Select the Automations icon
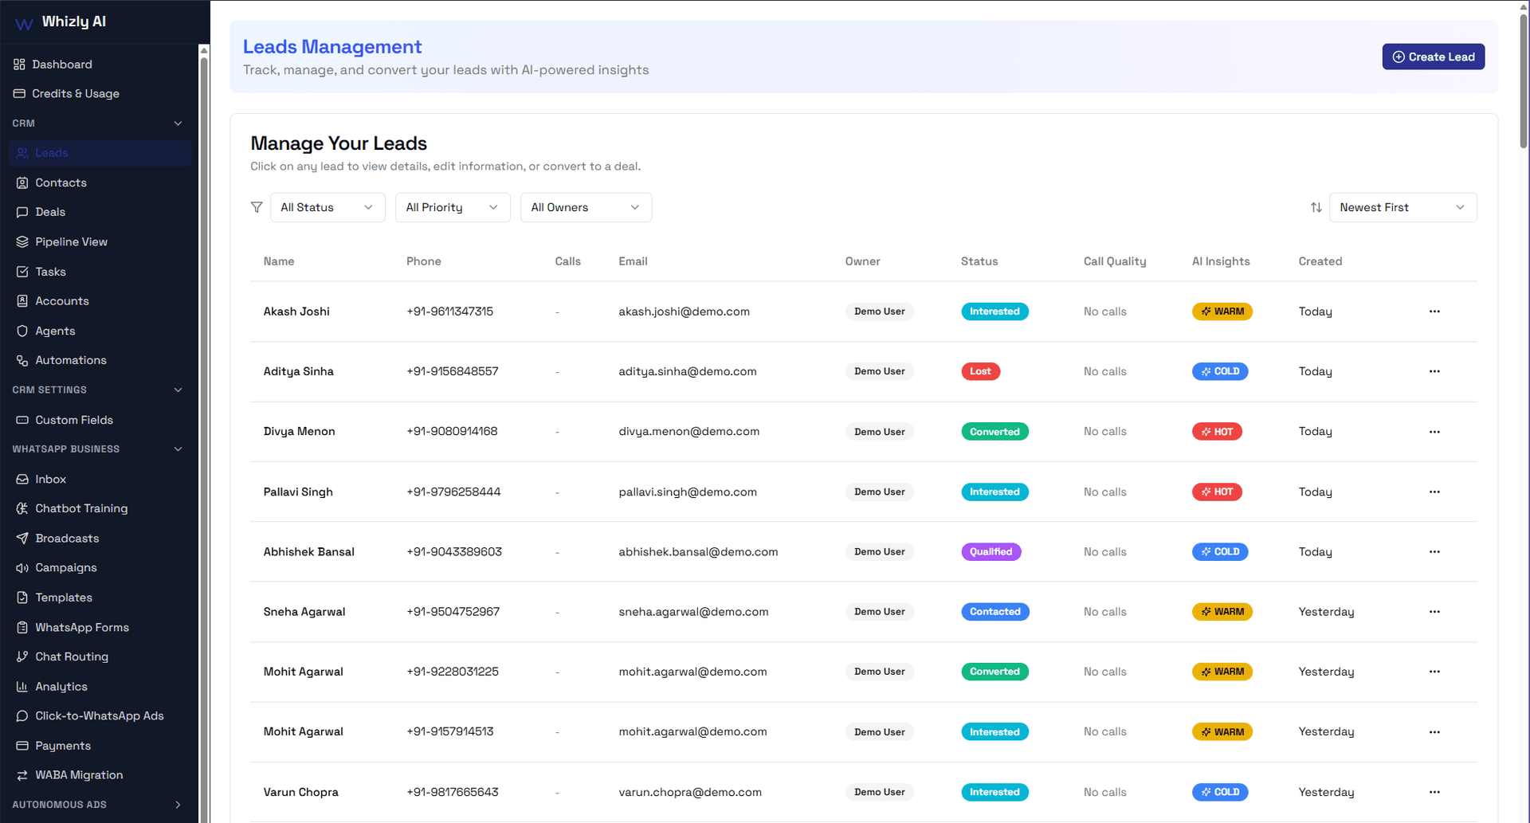This screenshot has width=1530, height=823. point(22,360)
